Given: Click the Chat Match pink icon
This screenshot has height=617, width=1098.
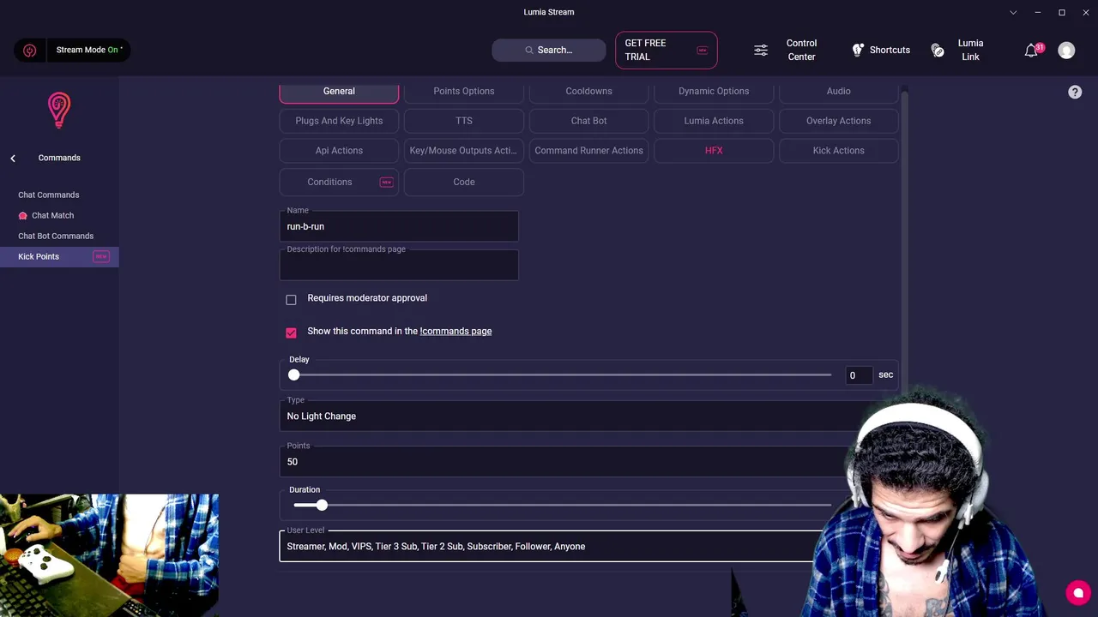Looking at the screenshot, I should [23, 216].
